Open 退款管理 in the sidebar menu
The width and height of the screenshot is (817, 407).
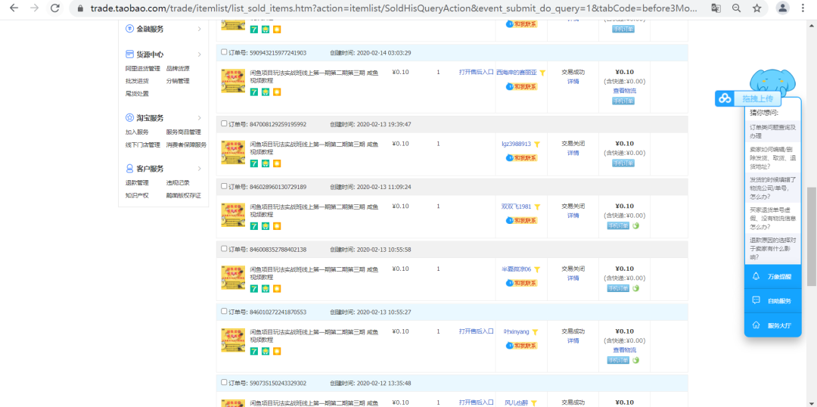tap(137, 182)
